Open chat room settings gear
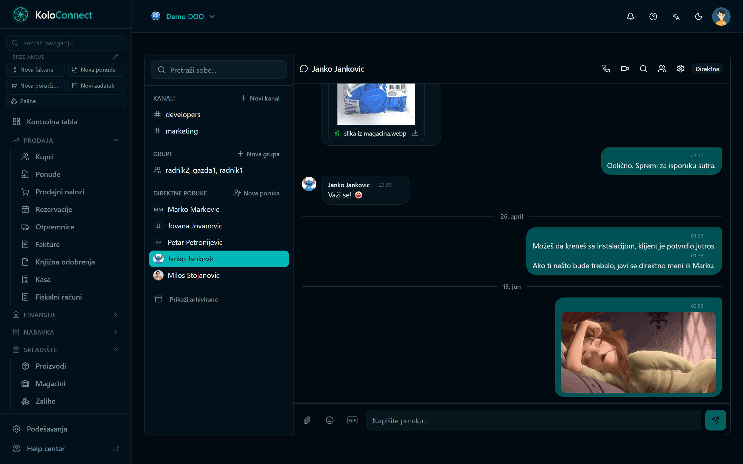Image resolution: width=743 pixels, height=464 pixels. pos(680,69)
